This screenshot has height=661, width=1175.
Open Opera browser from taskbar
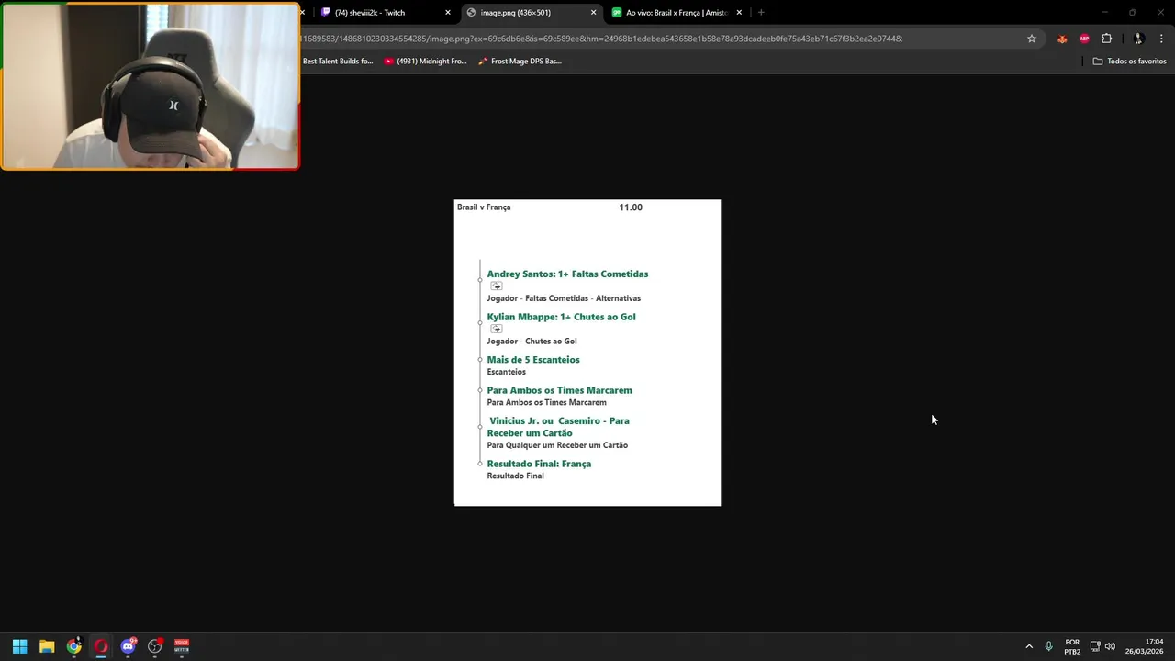point(101,646)
